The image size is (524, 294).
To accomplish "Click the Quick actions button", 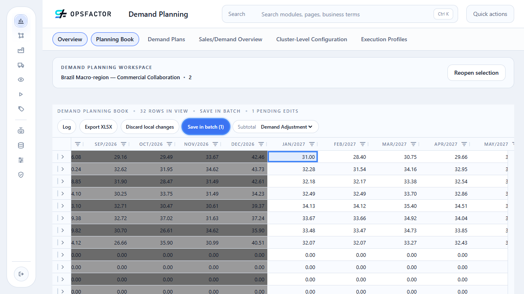I will 490,14.
